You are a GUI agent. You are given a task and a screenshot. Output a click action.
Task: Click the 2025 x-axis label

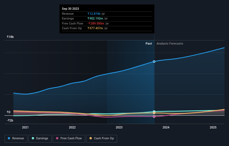click(x=213, y=127)
